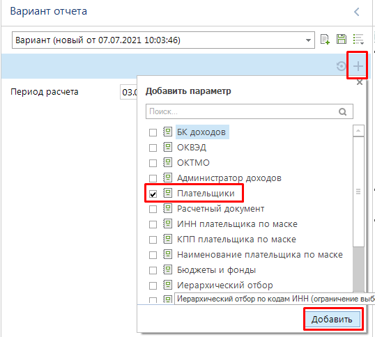Click the new report variant icon

325,40
